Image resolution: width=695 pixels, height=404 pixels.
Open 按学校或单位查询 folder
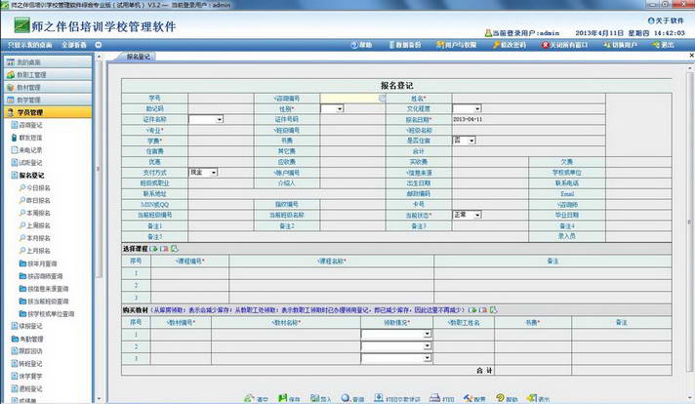(47, 313)
